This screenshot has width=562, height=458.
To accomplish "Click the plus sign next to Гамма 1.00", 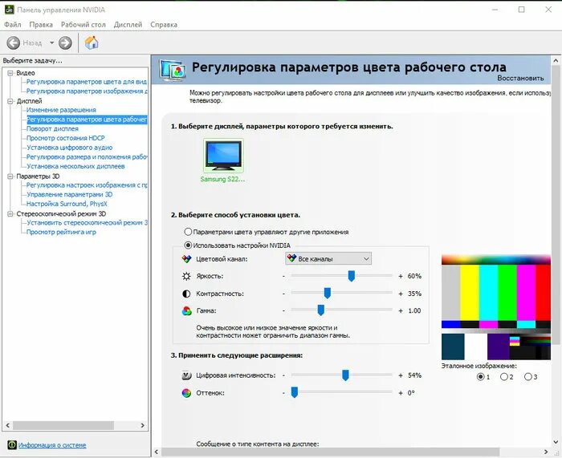I will point(401,311).
